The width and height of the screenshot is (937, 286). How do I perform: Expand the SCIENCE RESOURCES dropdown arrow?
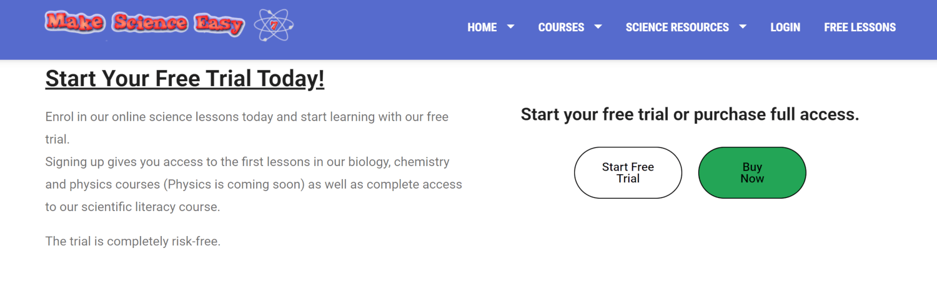[743, 27]
